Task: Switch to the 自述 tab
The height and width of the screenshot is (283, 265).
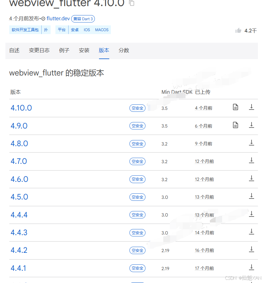Action: coord(14,50)
